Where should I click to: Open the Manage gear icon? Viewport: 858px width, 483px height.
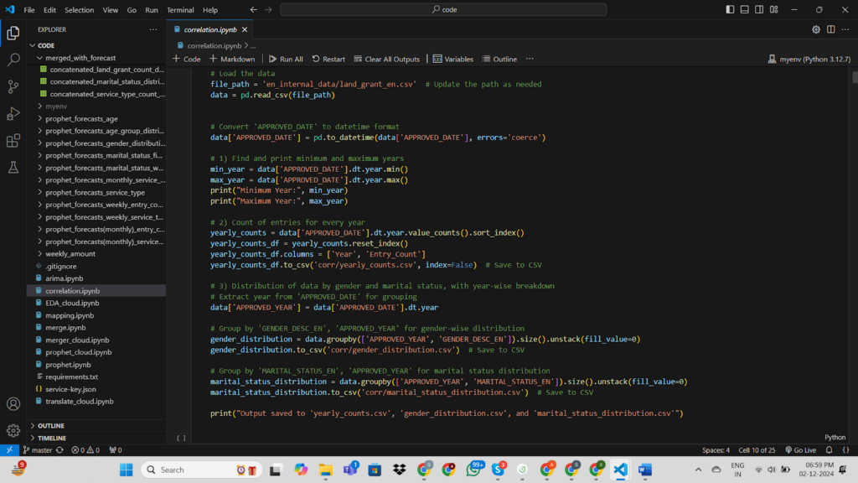[13, 430]
